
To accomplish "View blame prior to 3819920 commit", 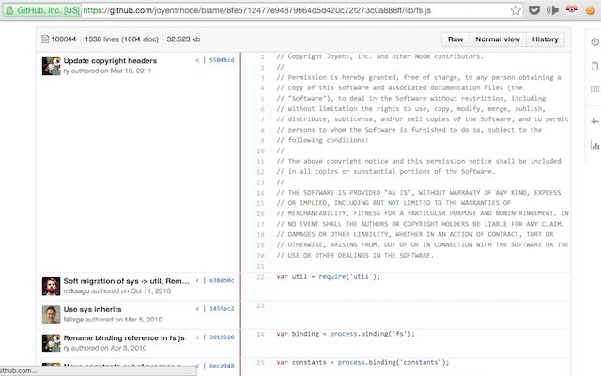I will [197, 337].
